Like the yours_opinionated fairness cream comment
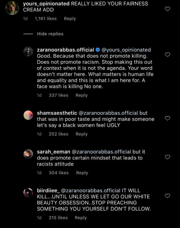 tap(167, 9)
